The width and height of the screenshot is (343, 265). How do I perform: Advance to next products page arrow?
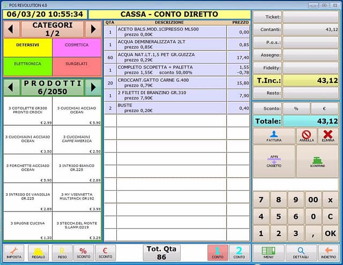click(93, 87)
